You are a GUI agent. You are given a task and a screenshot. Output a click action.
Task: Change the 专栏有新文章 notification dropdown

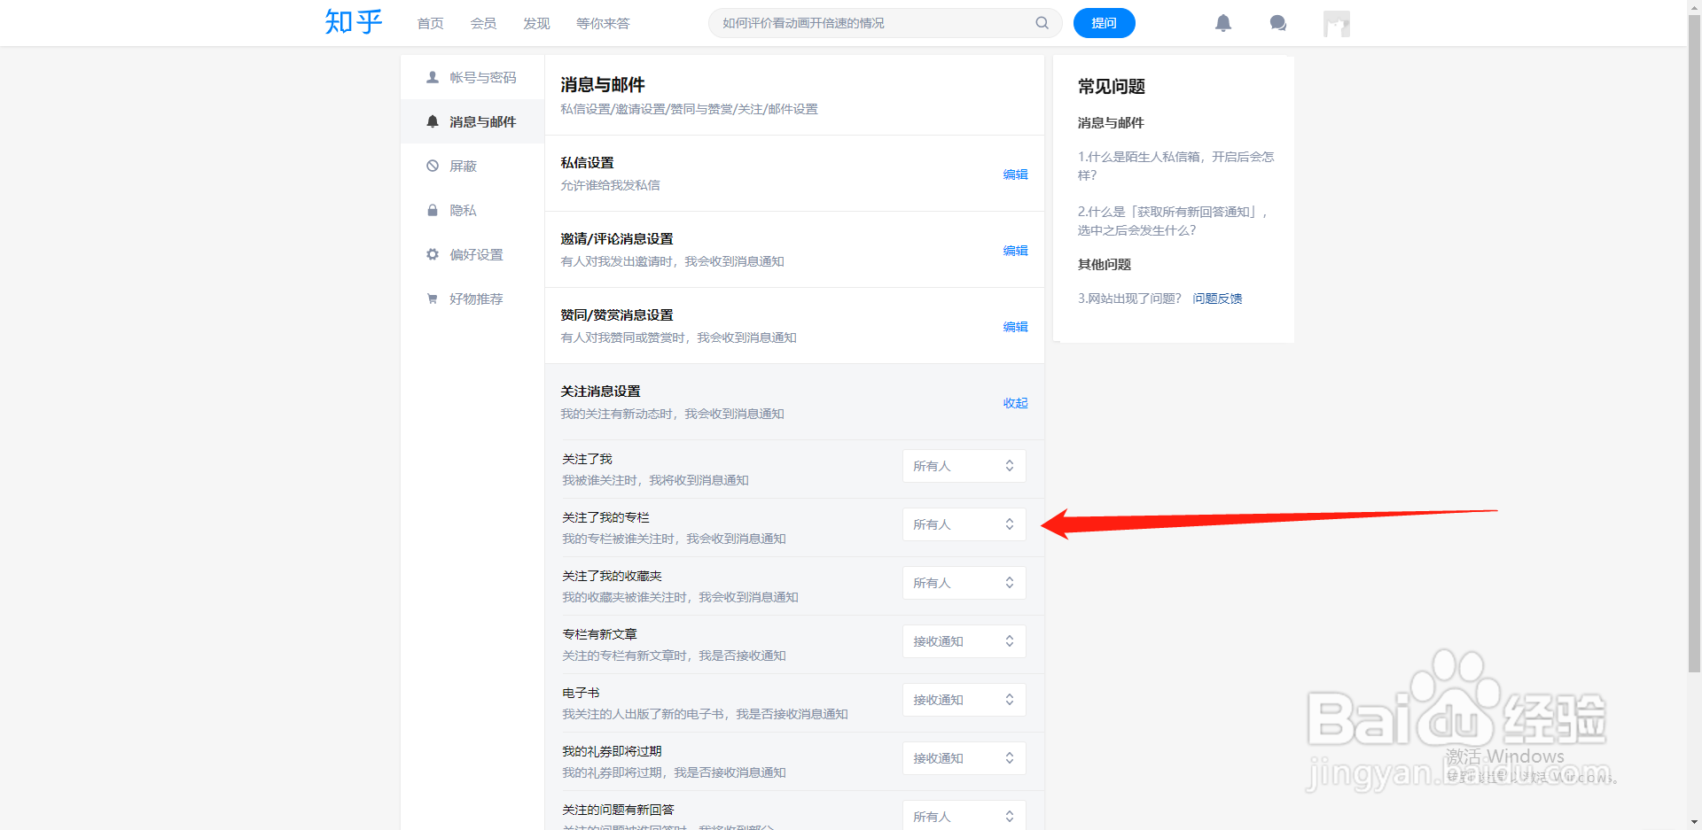tap(964, 640)
